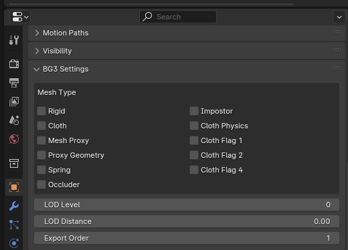Enable the Cloth Flag 4 checkbox

194,170
